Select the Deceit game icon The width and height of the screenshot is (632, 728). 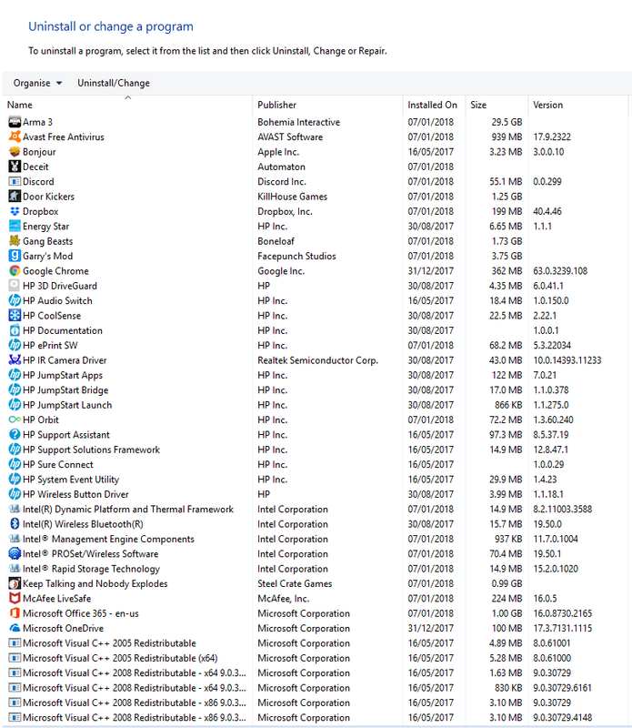coord(15,167)
